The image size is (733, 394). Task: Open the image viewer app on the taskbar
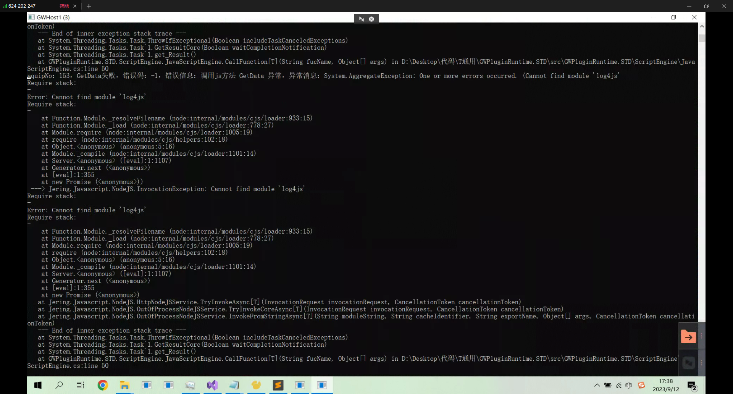point(190,385)
